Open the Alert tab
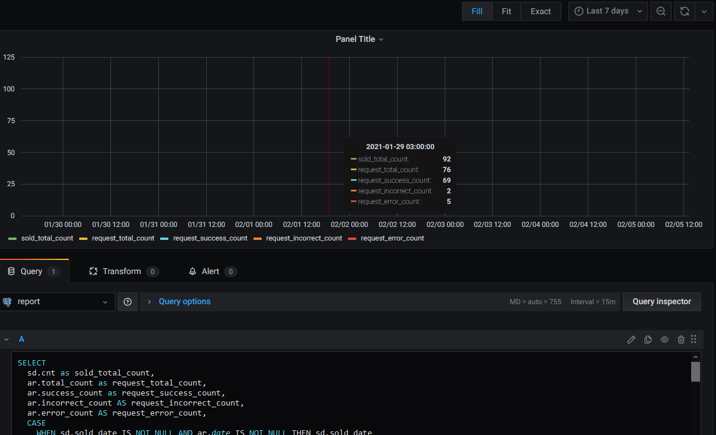The width and height of the screenshot is (716, 435). coord(210,271)
